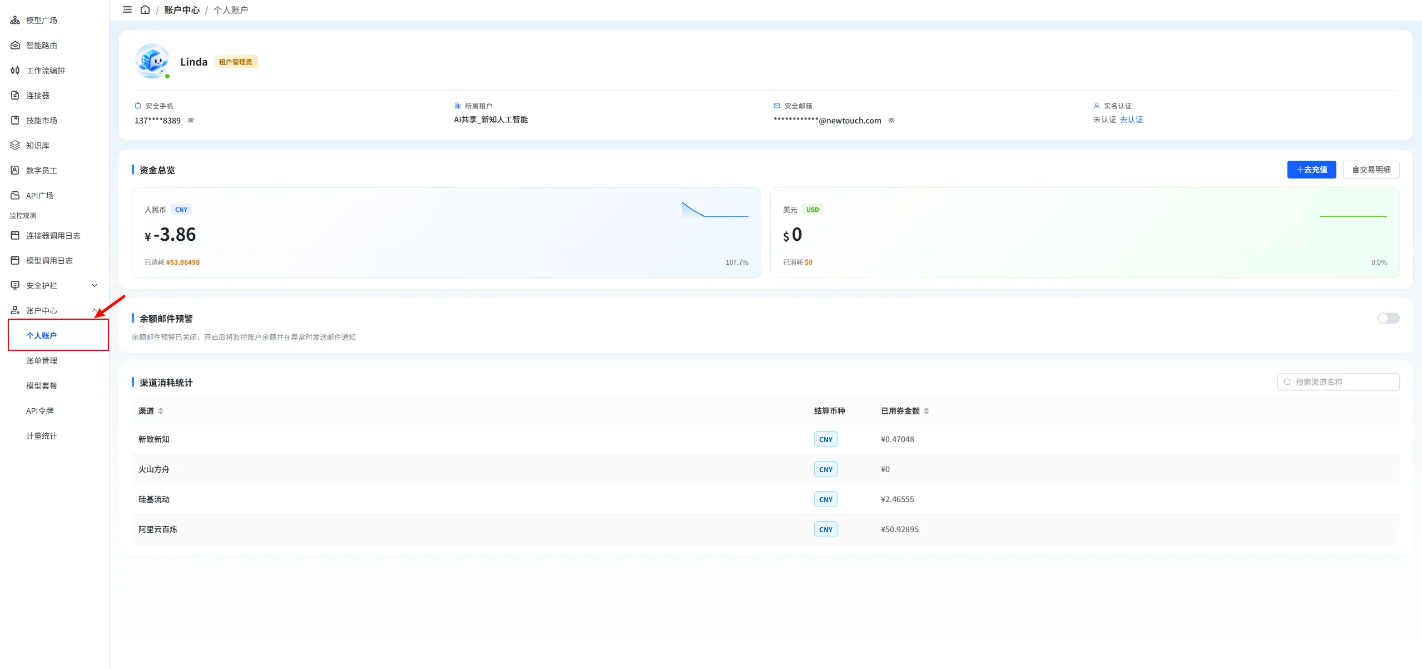This screenshot has width=1422, height=669.
Task: Open the API广场 sidebar icon
Action: click(15, 196)
